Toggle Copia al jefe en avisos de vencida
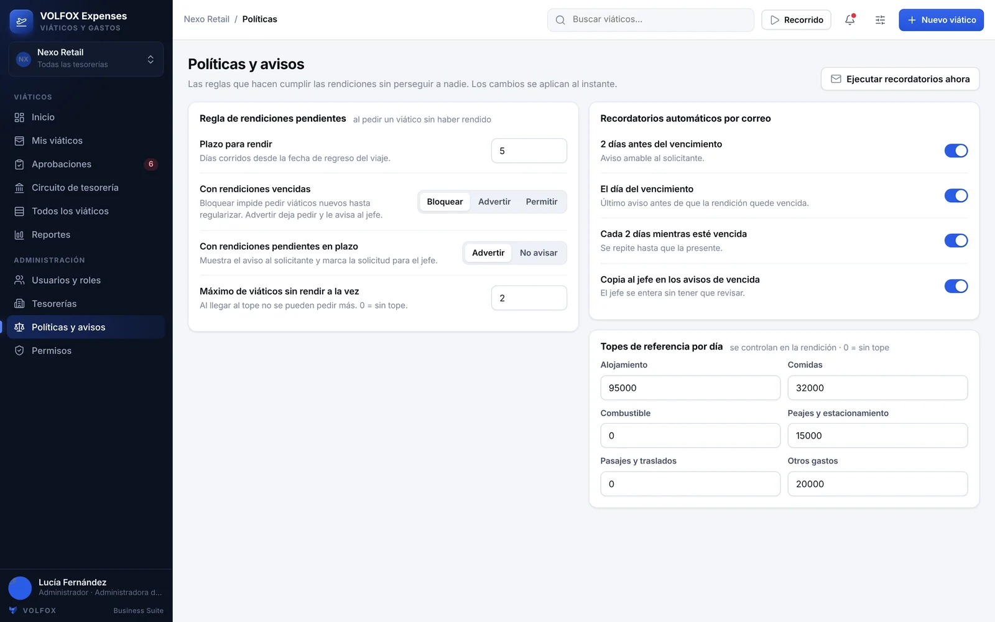 coord(956,286)
